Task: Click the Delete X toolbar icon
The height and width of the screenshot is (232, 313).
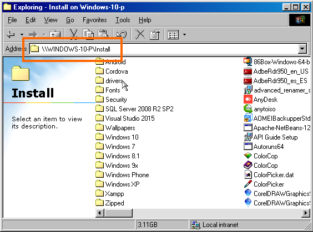Action: 140,34
